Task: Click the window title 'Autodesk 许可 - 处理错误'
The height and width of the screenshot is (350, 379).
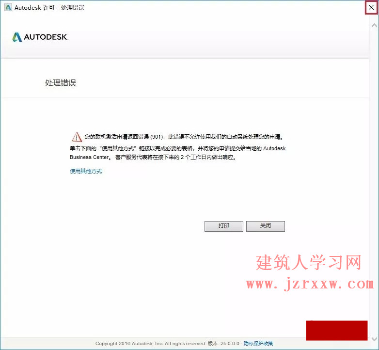Action: (49, 7)
